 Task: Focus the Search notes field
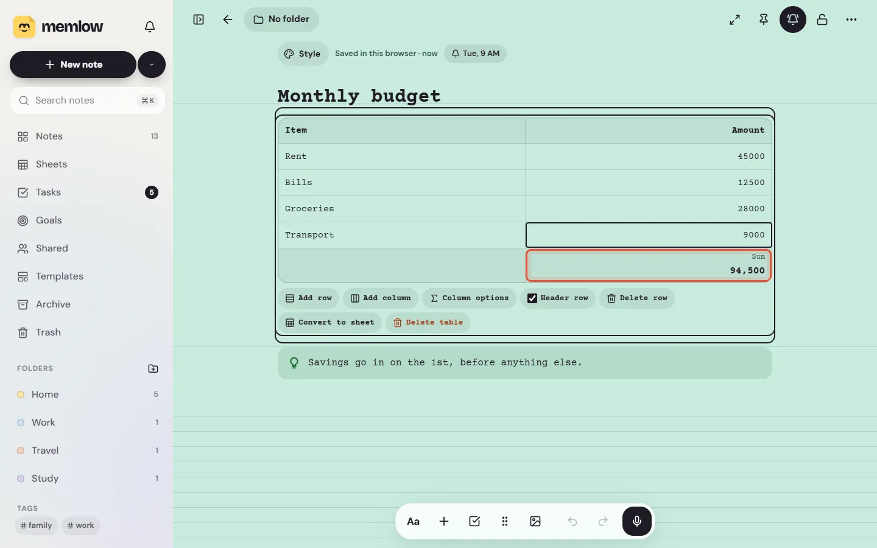point(88,100)
